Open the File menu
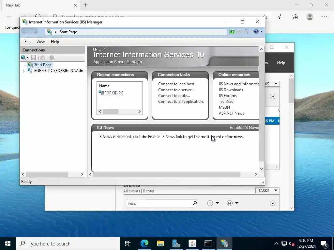Image resolution: width=334 pixels, height=250 pixels. (27, 42)
